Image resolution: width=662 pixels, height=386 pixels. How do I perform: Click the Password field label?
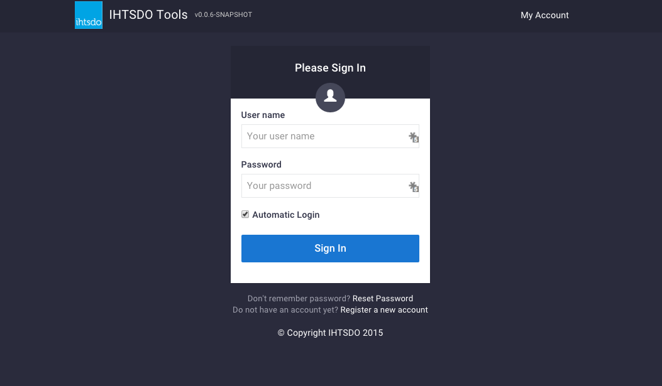point(261,164)
